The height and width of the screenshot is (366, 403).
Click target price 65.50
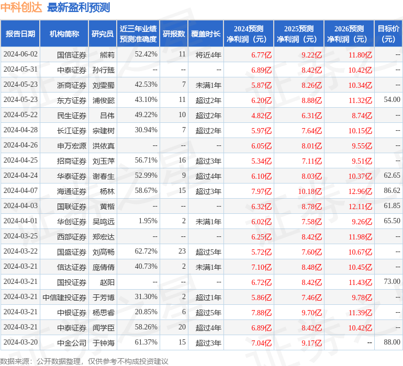[x=392, y=221]
